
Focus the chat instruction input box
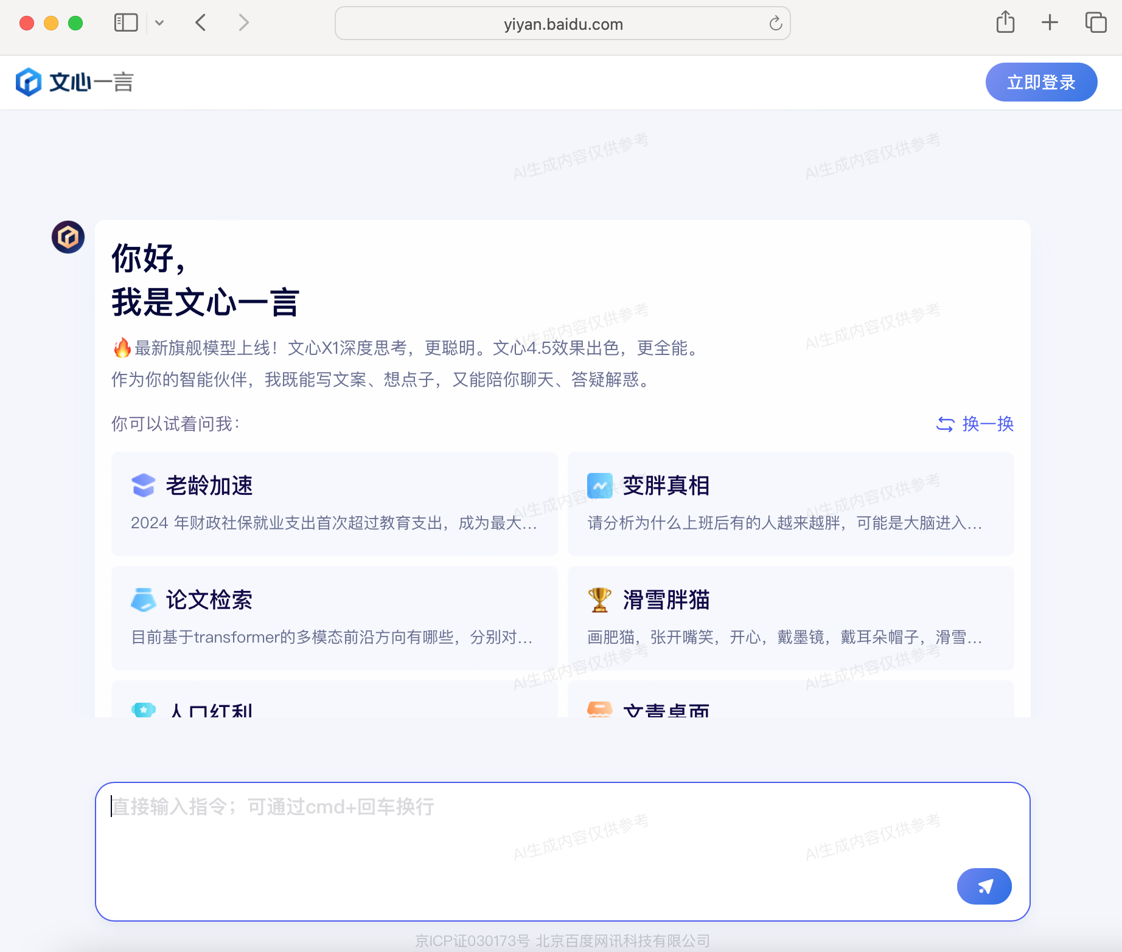(562, 851)
